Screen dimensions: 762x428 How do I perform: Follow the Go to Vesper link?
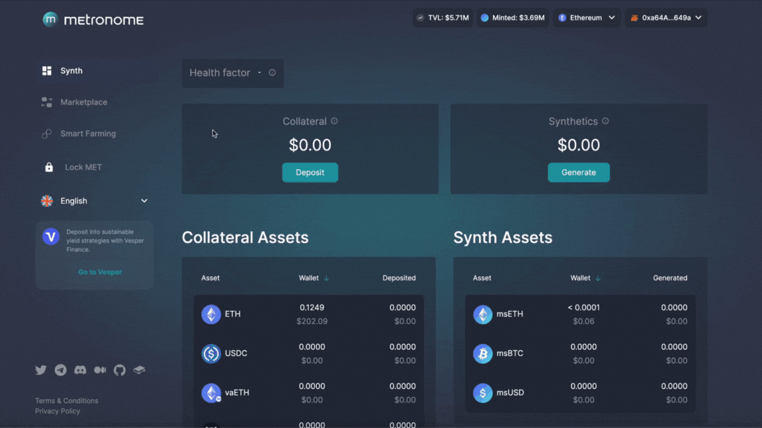pos(100,272)
